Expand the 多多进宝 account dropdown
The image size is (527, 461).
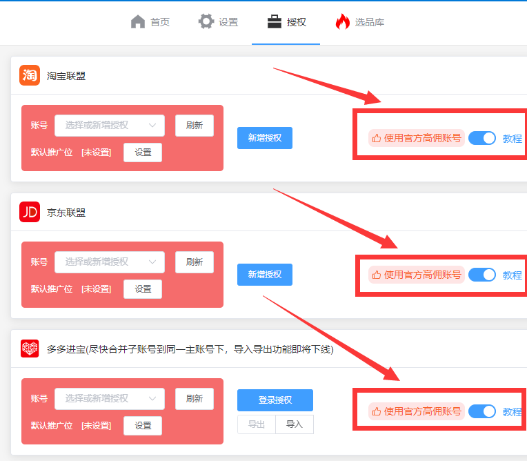coord(110,398)
